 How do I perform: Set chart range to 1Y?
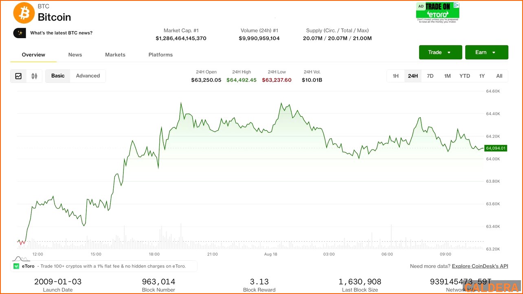click(482, 76)
